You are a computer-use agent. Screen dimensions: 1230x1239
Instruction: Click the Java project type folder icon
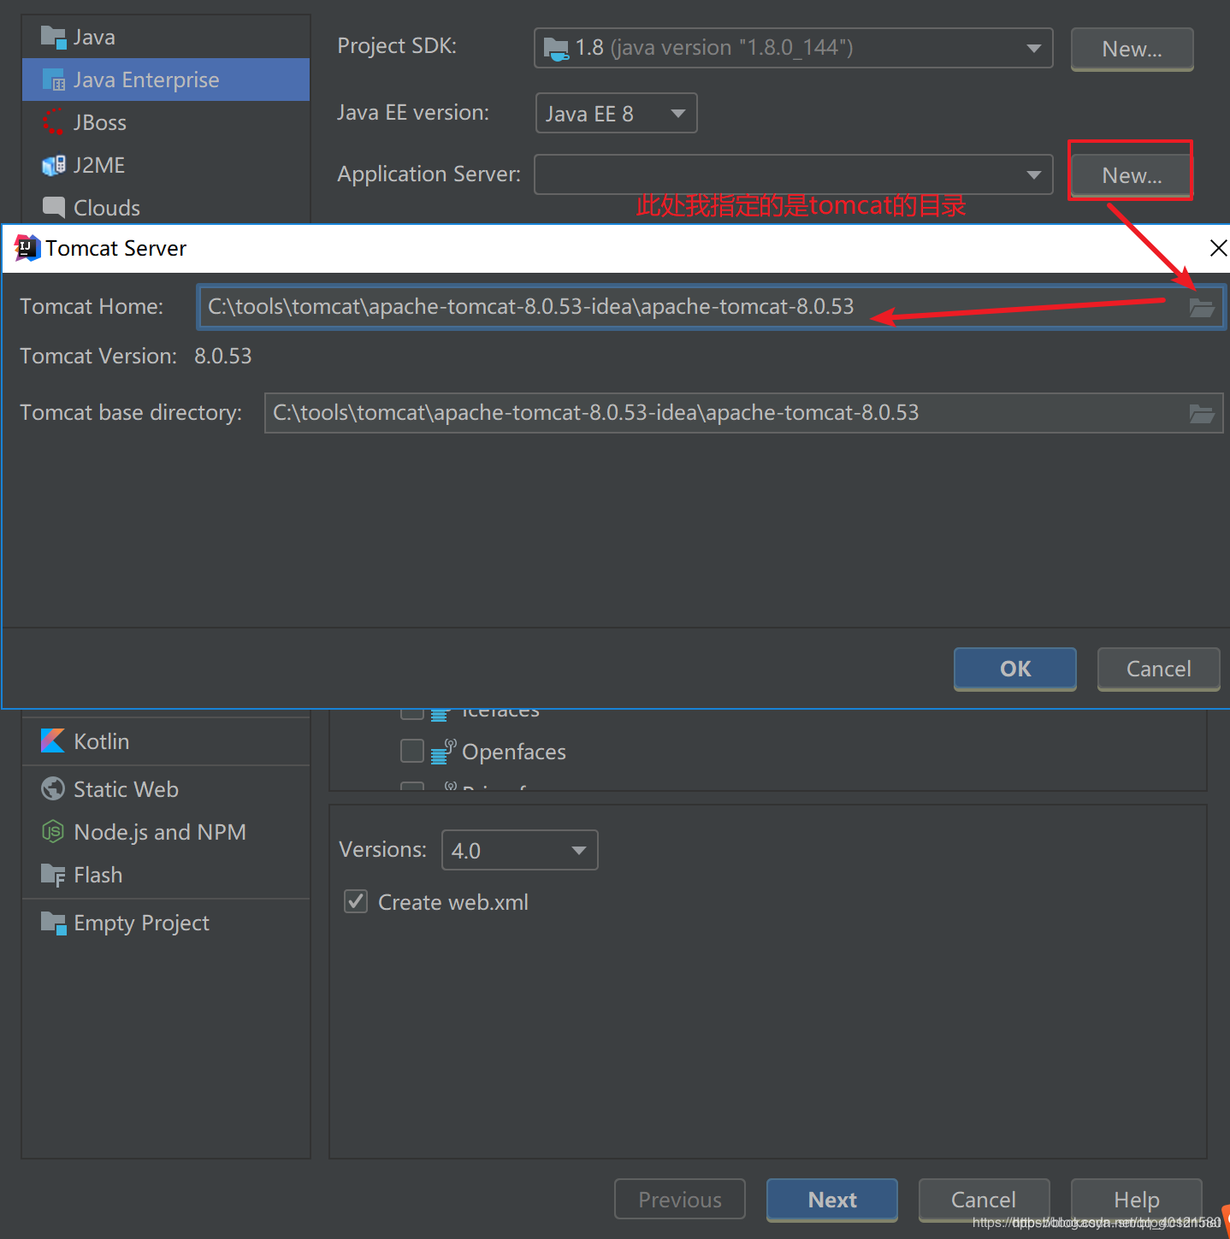(x=53, y=37)
